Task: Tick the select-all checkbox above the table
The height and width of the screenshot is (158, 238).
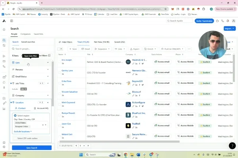Action: point(59,49)
